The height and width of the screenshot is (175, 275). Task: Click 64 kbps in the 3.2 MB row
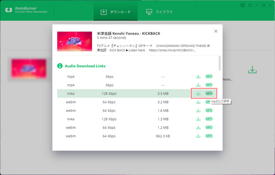109,102
